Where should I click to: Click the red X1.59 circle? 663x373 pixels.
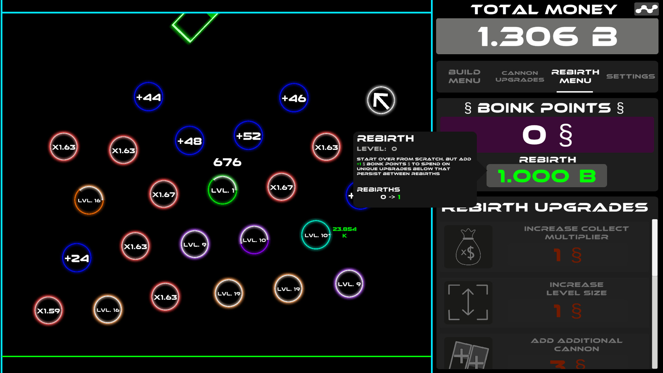[48, 310]
